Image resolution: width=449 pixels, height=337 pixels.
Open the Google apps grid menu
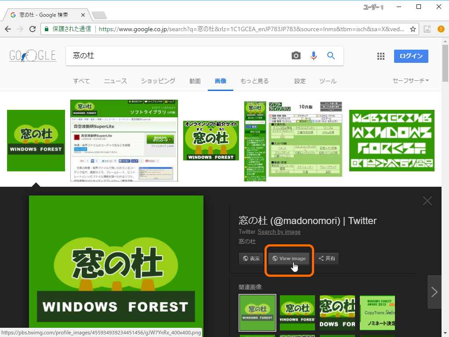click(380, 56)
